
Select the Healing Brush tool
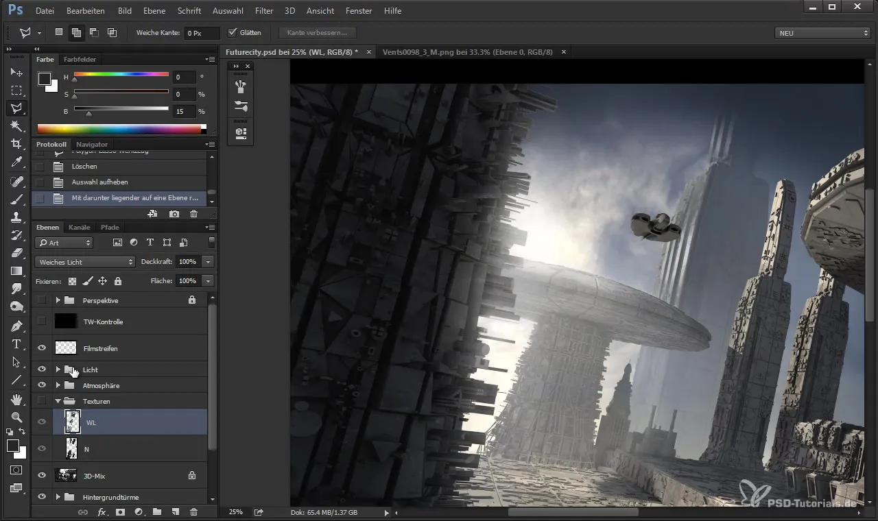16,182
